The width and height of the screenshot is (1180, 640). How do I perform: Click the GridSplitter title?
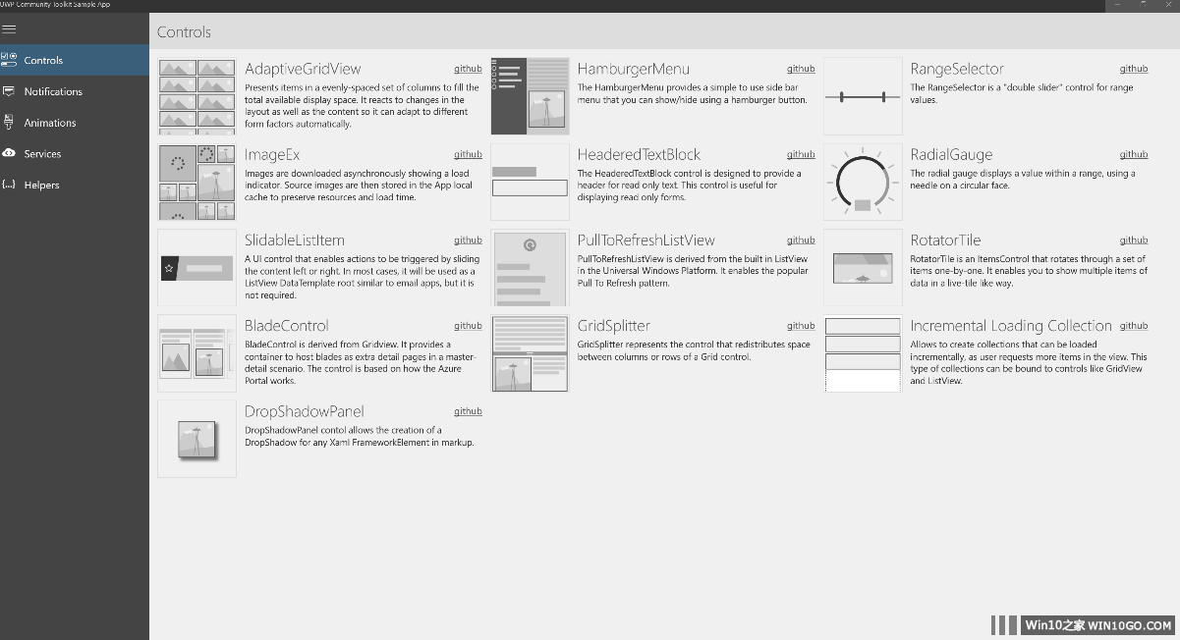(x=614, y=325)
